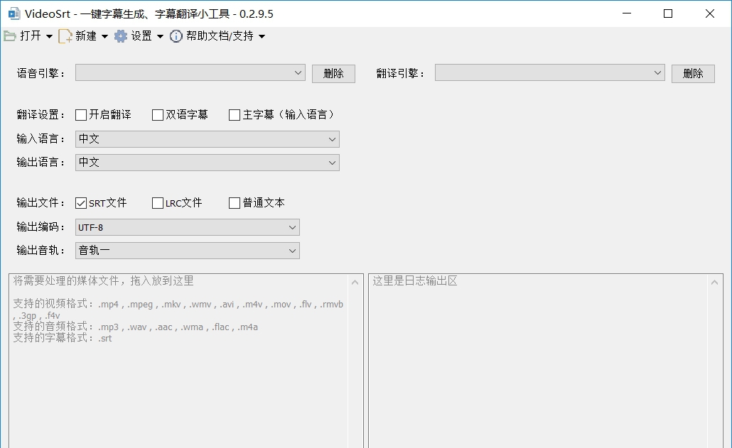This screenshot has height=448, width=732.
Task: Click 删除 next to 翻译引擎
Action: (692, 72)
